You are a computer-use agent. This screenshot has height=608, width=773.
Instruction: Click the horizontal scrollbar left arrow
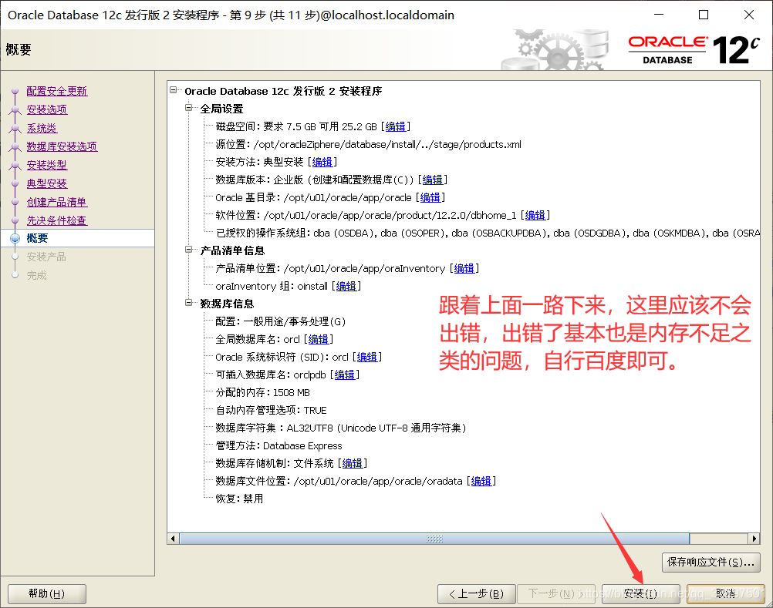173,539
